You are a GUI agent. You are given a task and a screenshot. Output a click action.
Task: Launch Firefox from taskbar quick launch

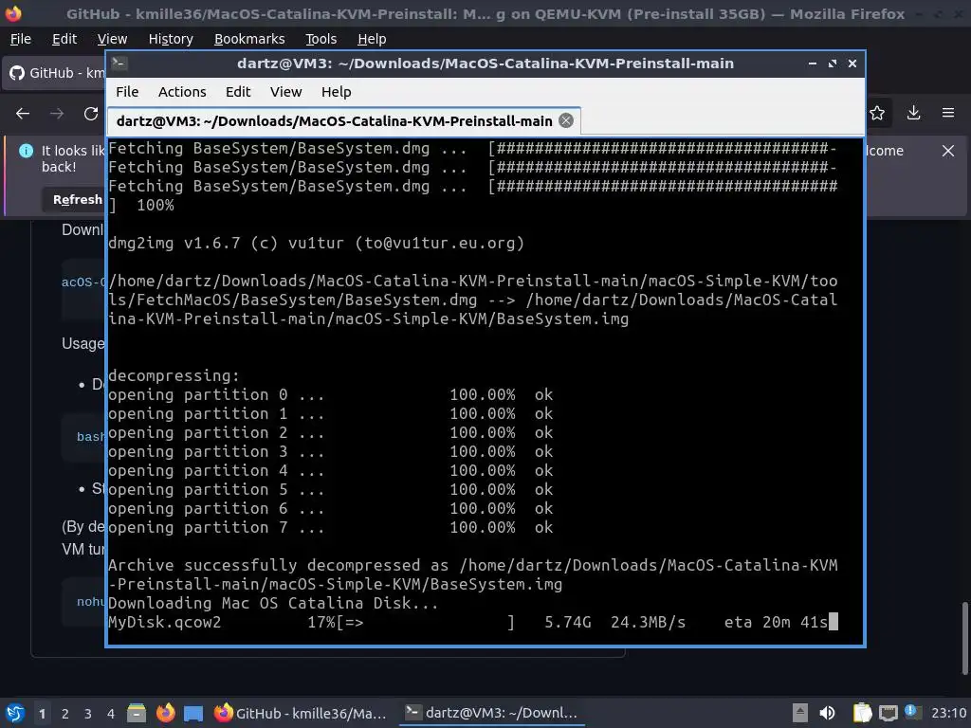point(165,713)
